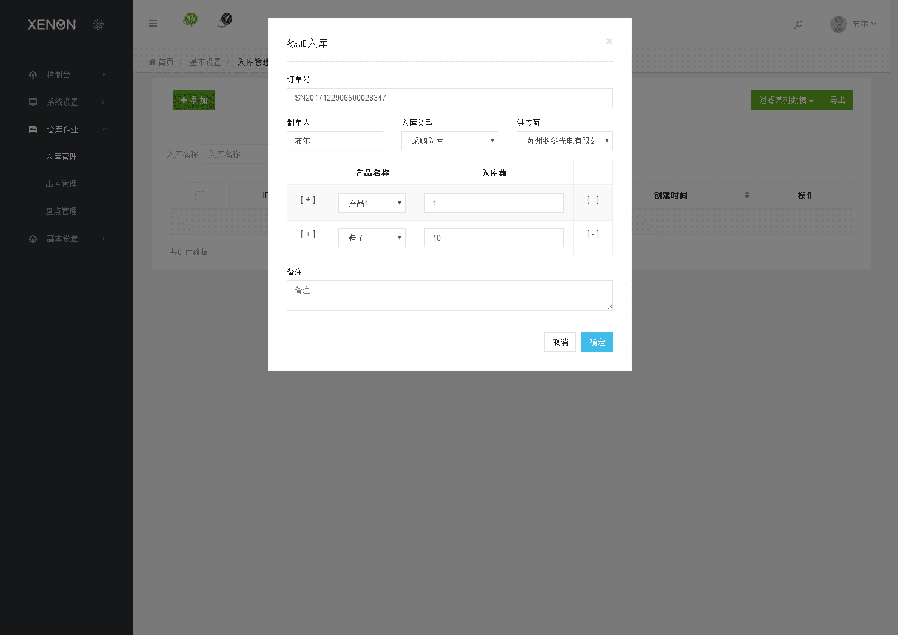Change the product in the 鞋子 dropdown
Image resolution: width=898 pixels, height=635 pixels.
pyautogui.click(x=372, y=237)
